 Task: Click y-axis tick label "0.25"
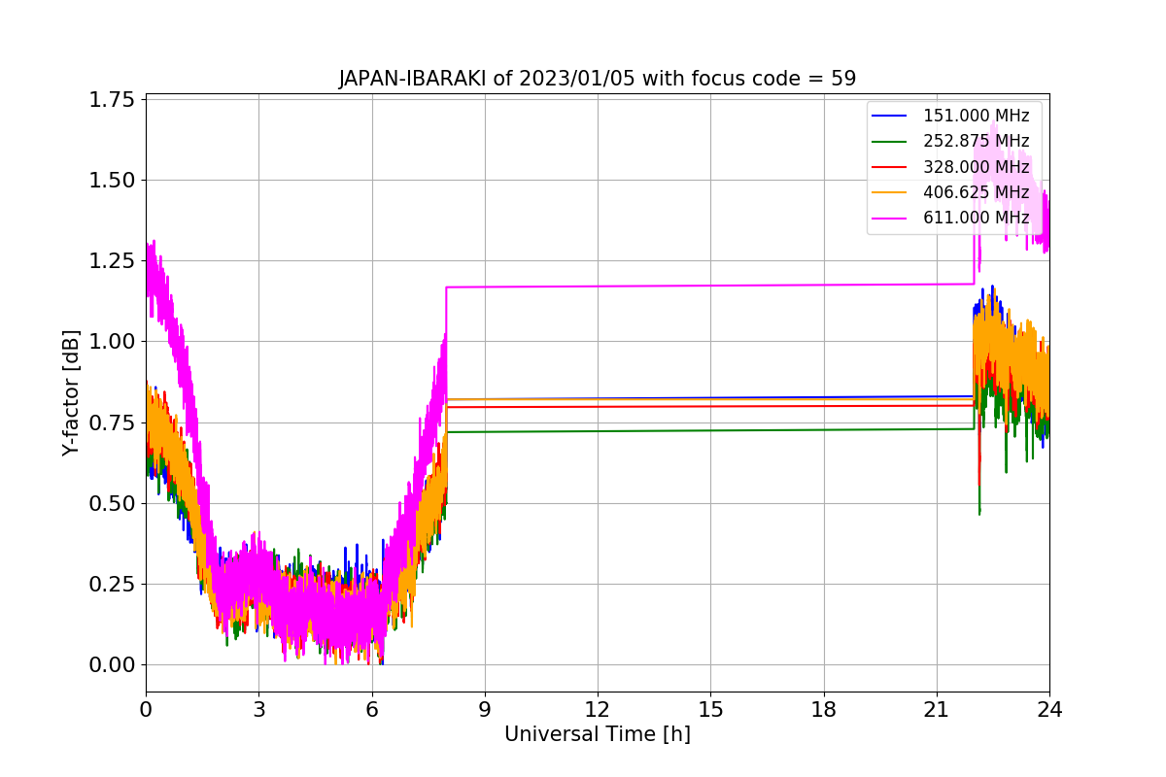pos(113,585)
